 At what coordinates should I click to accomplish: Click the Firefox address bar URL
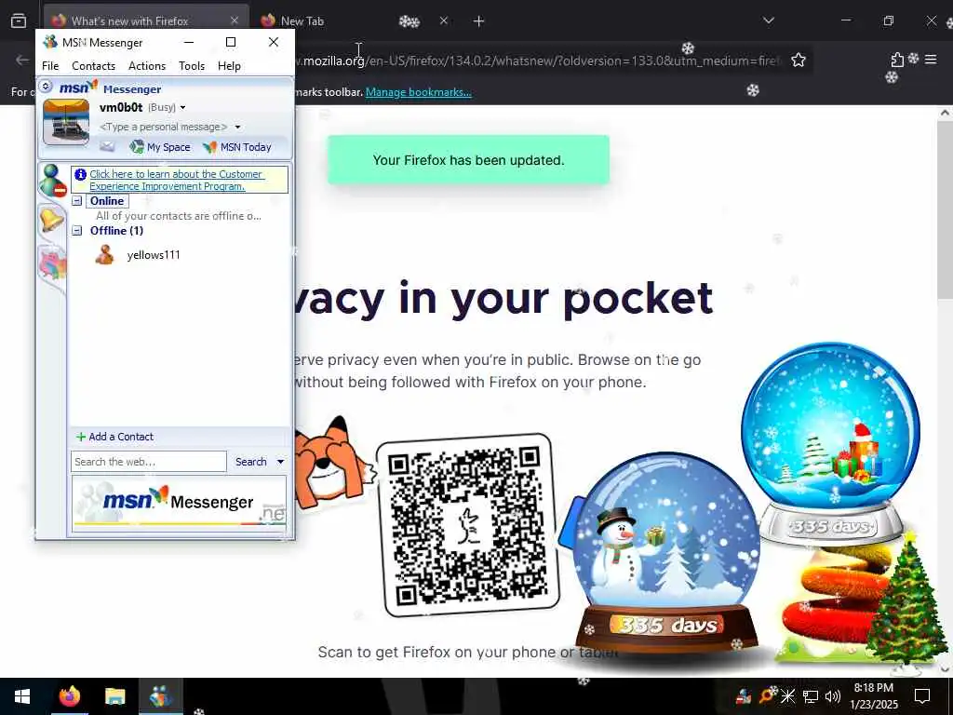(537, 61)
